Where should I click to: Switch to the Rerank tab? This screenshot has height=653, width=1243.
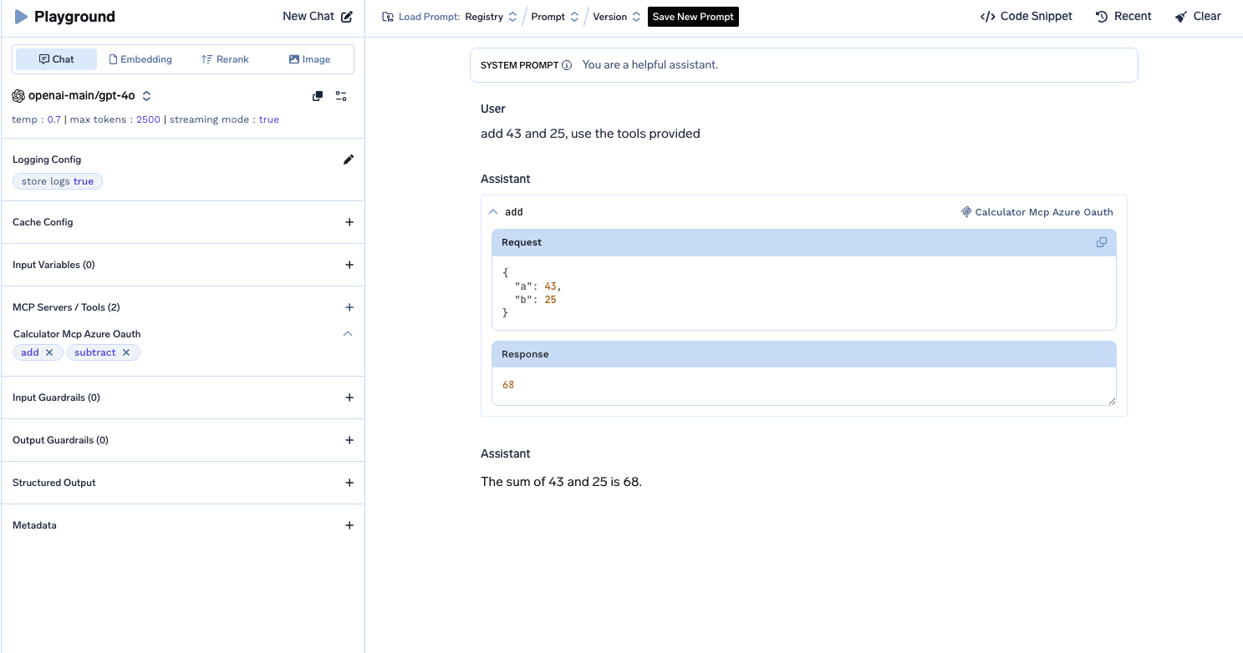click(x=225, y=59)
